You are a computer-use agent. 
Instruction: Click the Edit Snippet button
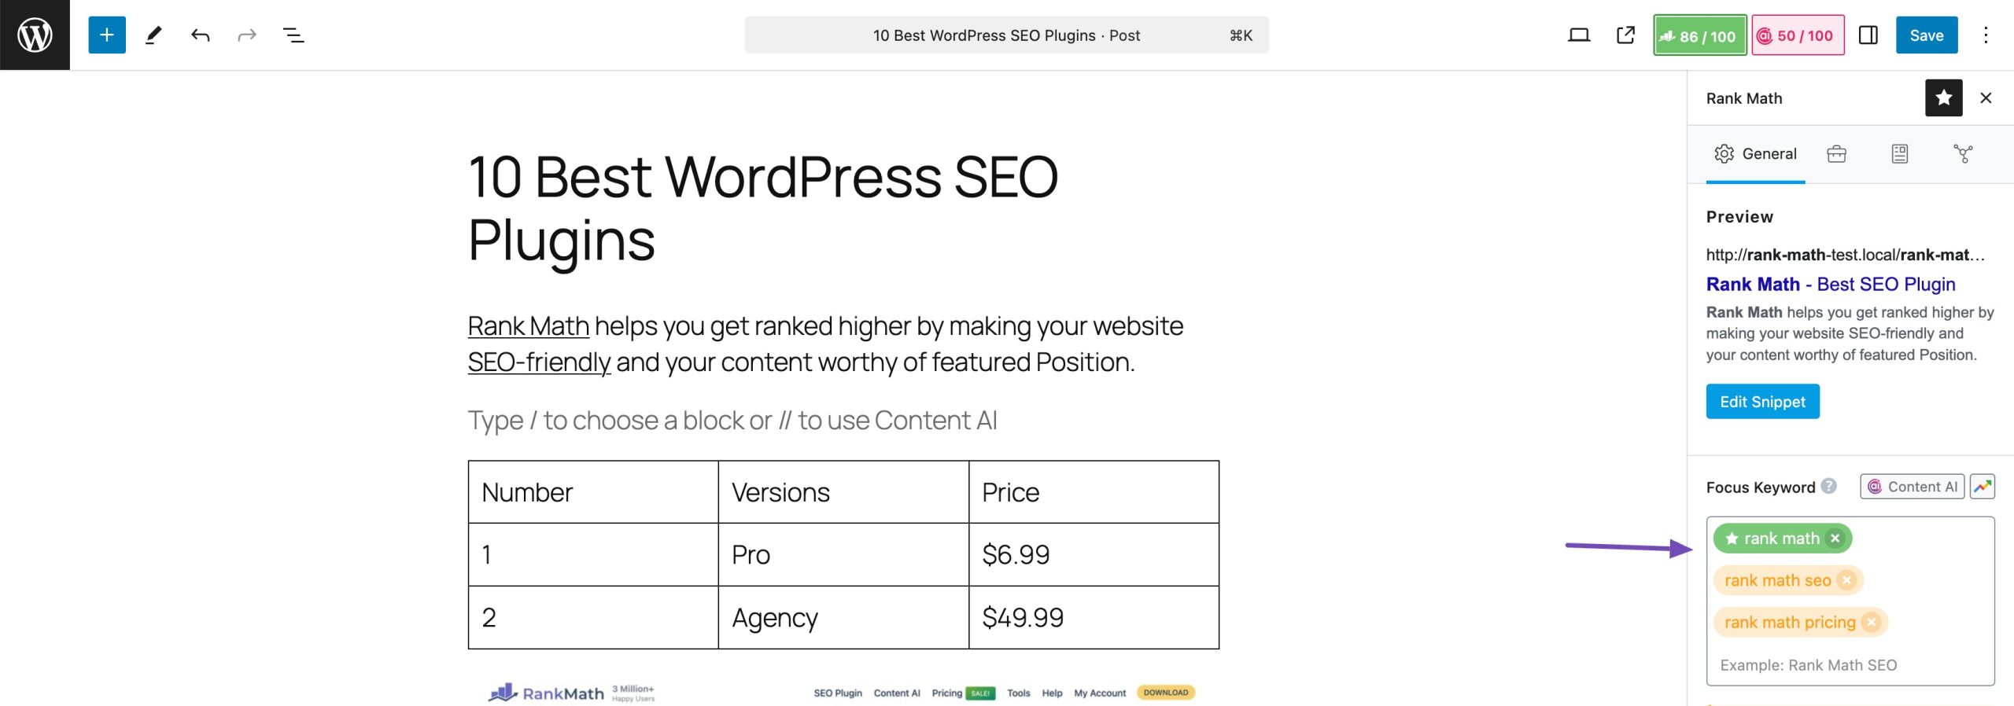click(1762, 401)
